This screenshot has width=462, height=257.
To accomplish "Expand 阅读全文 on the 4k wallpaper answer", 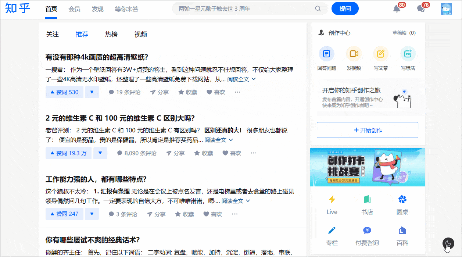I will (241, 79).
